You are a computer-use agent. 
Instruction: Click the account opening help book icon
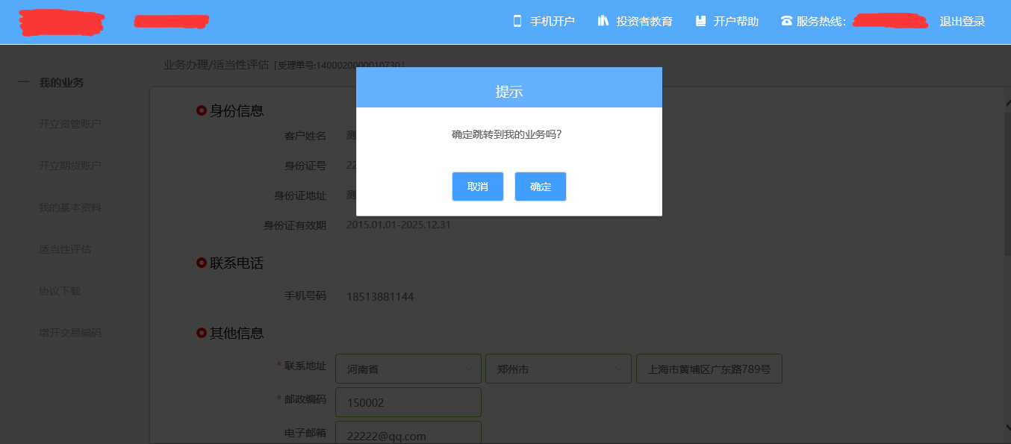[x=700, y=21]
